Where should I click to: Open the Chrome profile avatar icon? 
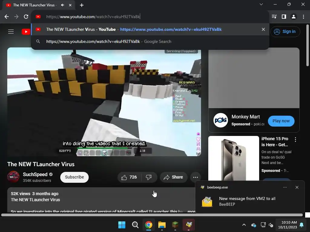pos(294,17)
